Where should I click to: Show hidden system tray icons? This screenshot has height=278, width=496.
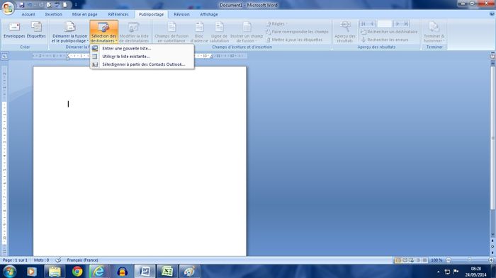coord(438,272)
